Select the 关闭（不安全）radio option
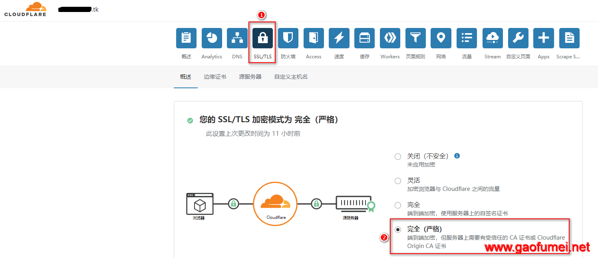Viewport: 598px width, 258px height. (x=398, y=157)
